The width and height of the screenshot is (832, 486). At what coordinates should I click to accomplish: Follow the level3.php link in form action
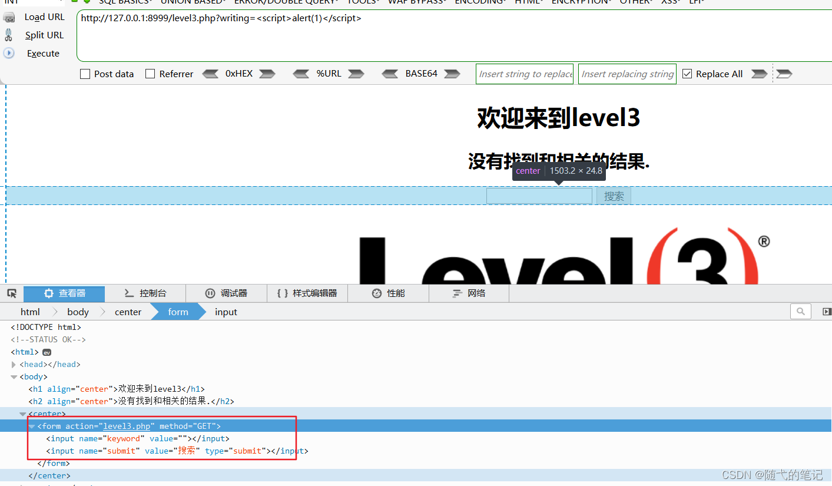(127, 426)
